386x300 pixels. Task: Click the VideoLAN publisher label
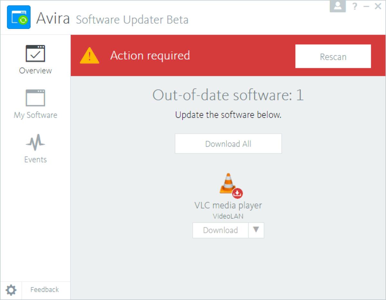point(228,216)
